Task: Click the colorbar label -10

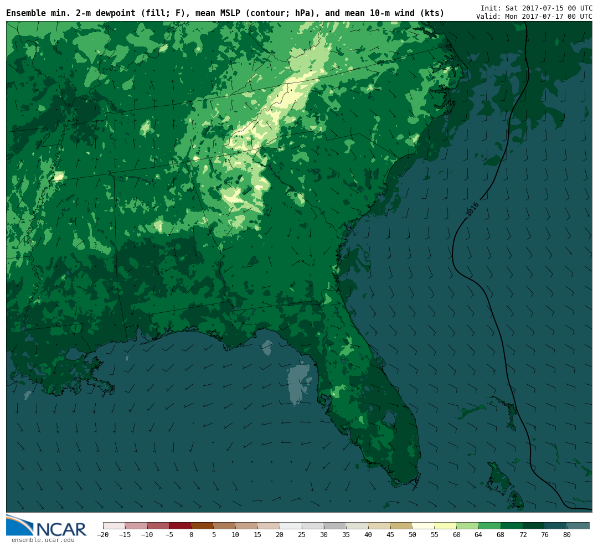Action: click(x=147, y=535)
